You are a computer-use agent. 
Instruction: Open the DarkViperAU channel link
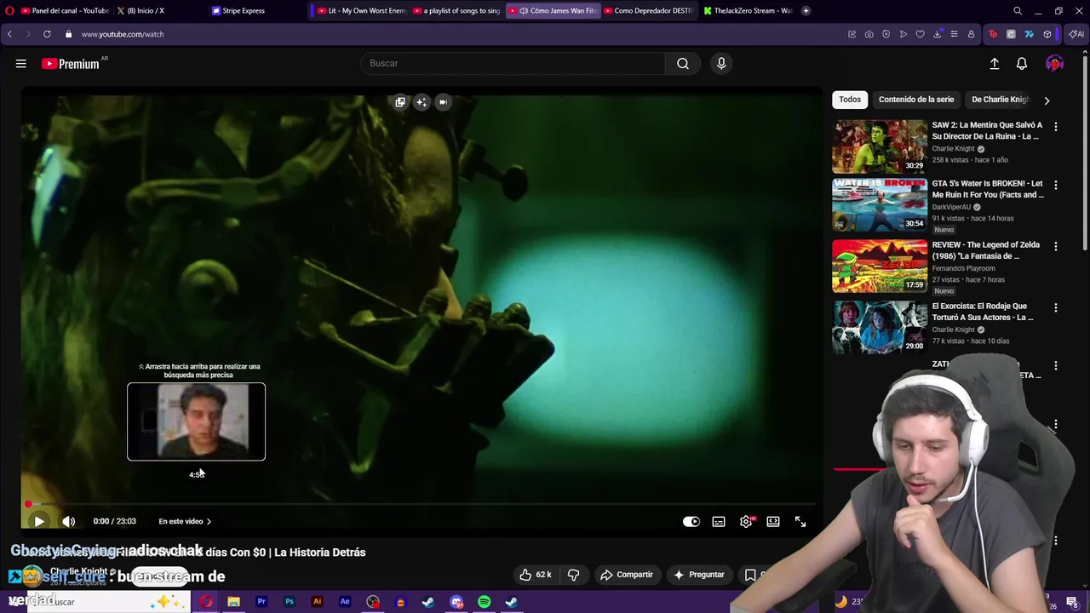point(952,207)
